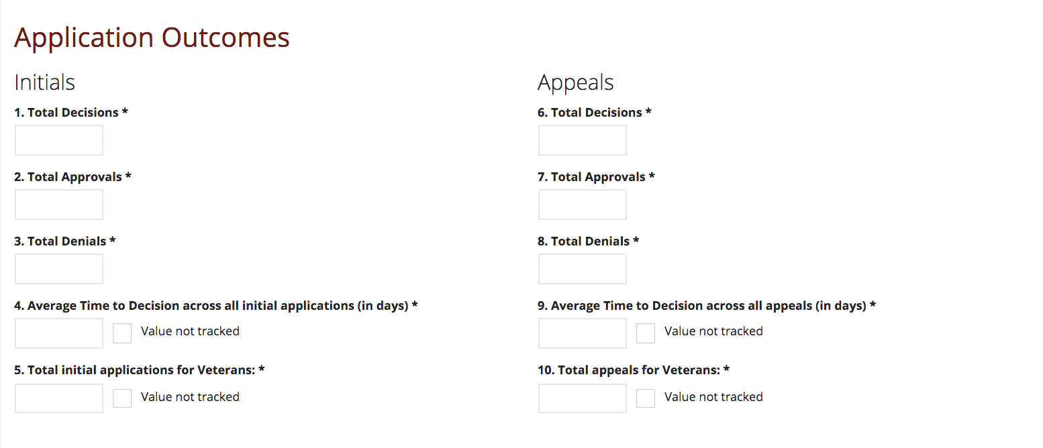Focus the initial applications for Veterans field
Image resolution: width=1043 pixels, height=448 pixels.
tap(59, 398)
